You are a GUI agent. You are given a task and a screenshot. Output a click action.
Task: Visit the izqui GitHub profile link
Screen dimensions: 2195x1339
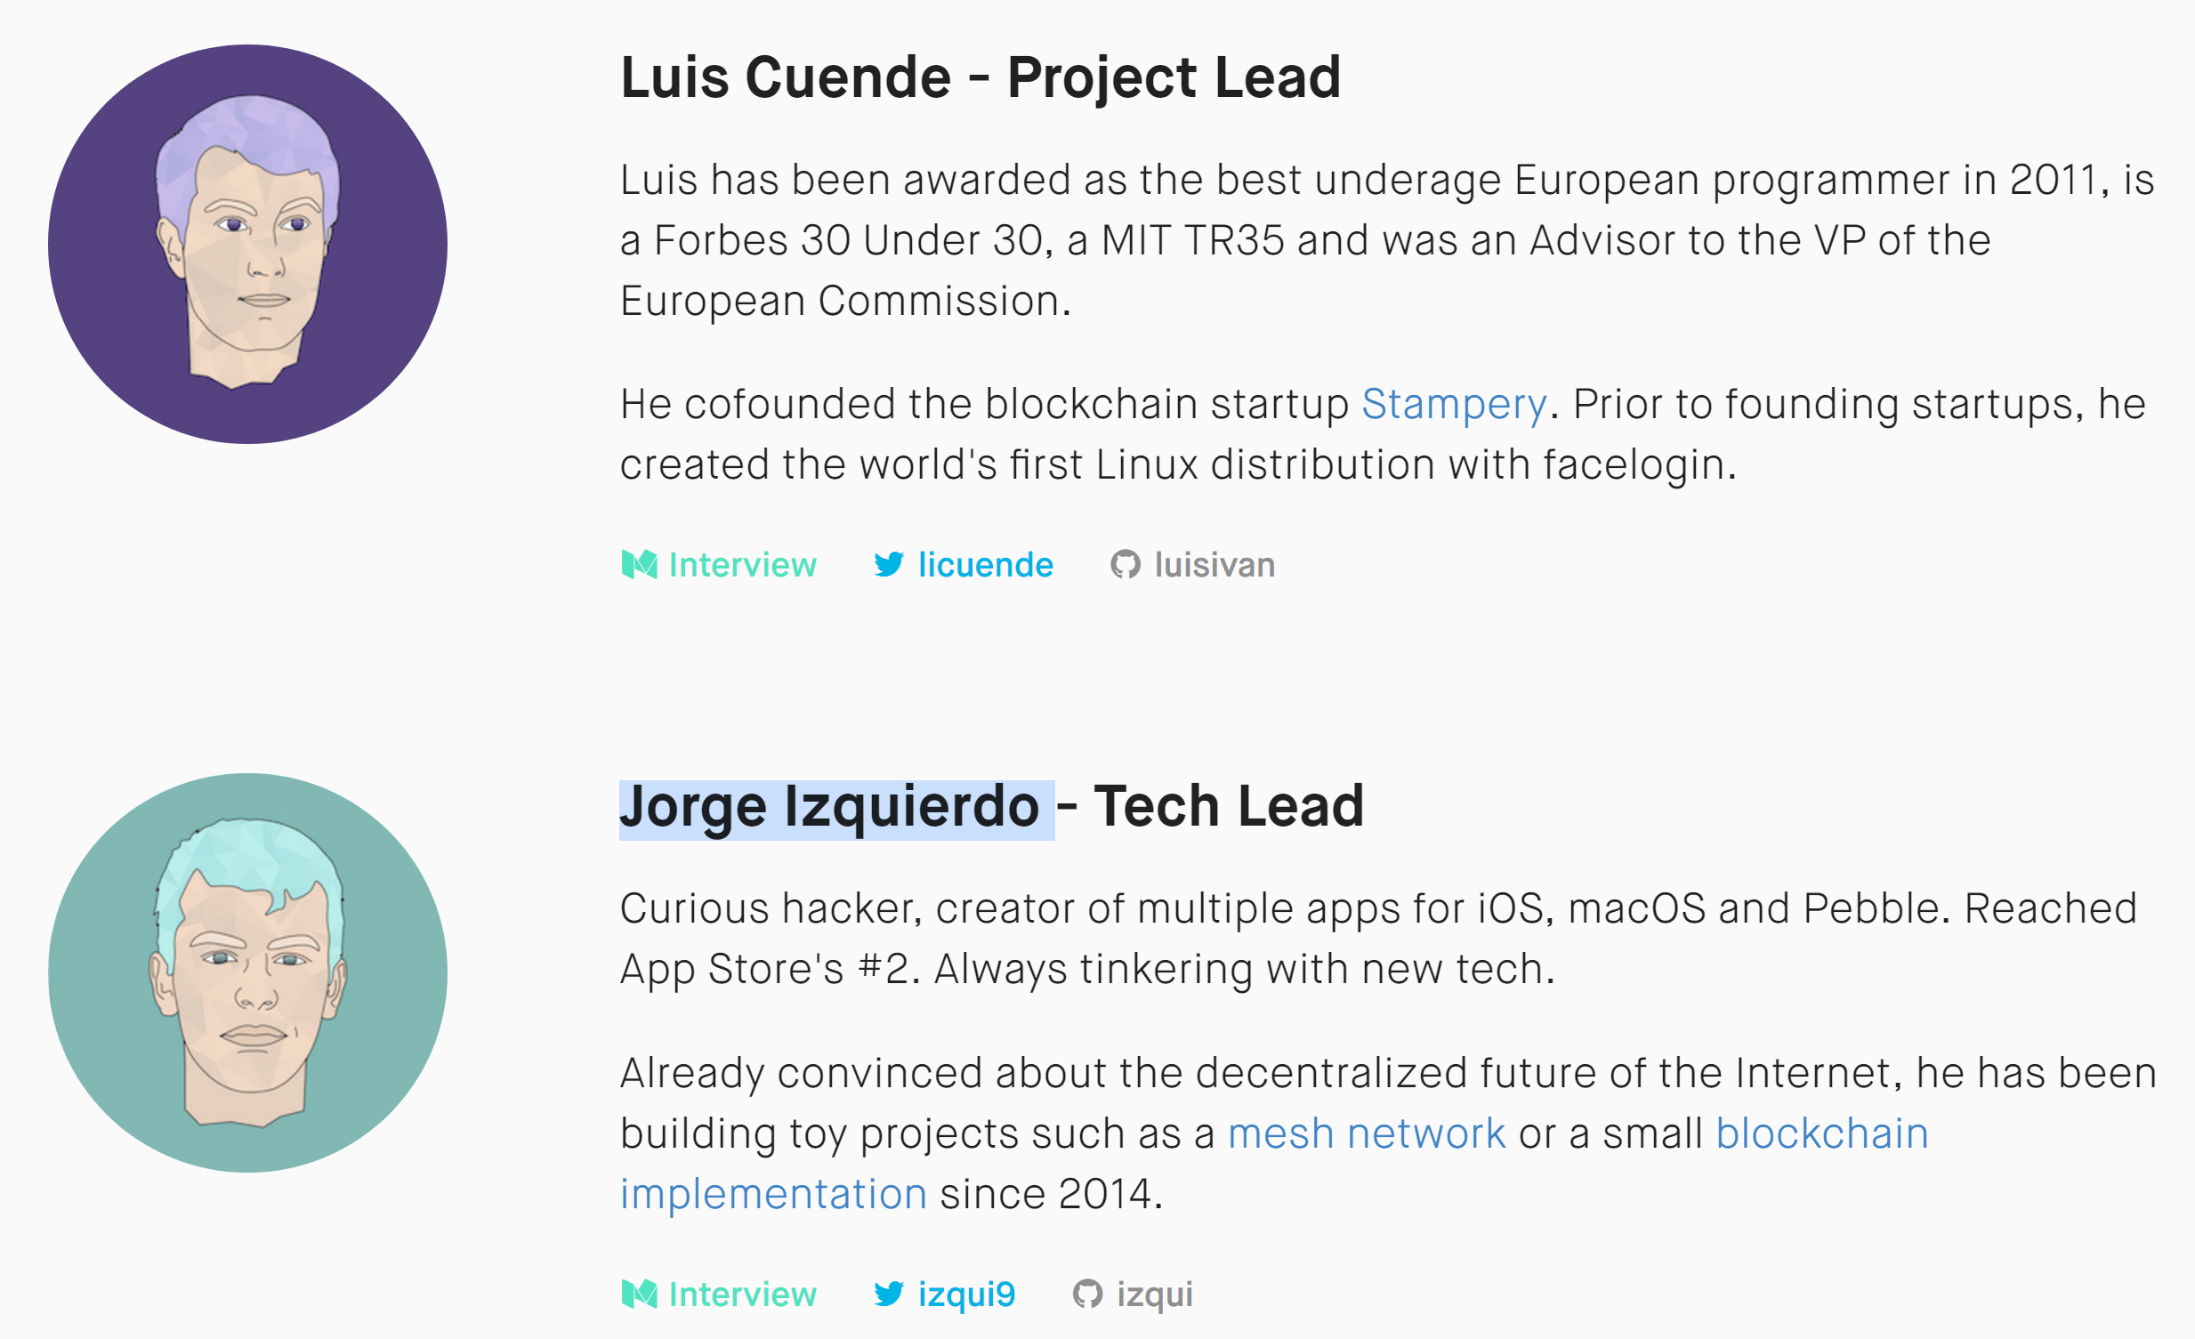pos(1155,1294)
